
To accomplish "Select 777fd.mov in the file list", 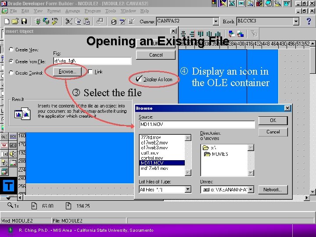I will [x=162, y=137].
